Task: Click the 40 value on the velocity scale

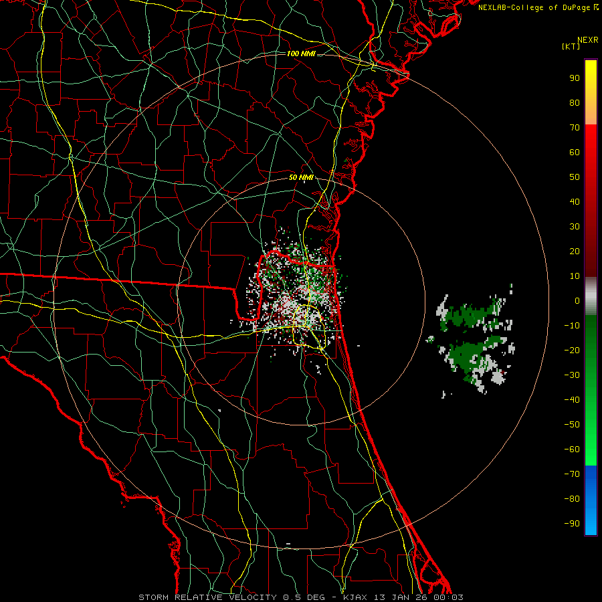Action: point(575,201)
